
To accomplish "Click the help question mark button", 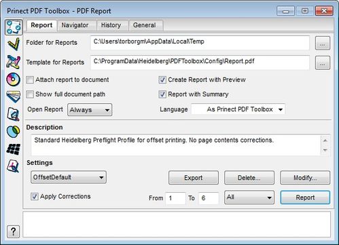I will coord(13,231).
